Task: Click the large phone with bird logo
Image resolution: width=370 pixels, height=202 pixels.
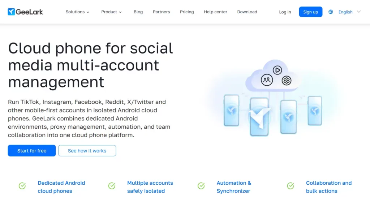Action: click(259, 117)
